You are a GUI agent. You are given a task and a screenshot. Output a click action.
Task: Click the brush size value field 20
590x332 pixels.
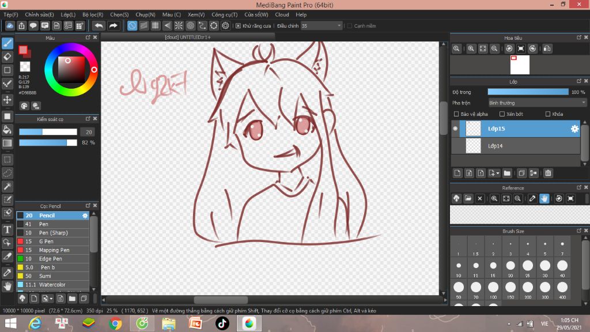[89, 132]
